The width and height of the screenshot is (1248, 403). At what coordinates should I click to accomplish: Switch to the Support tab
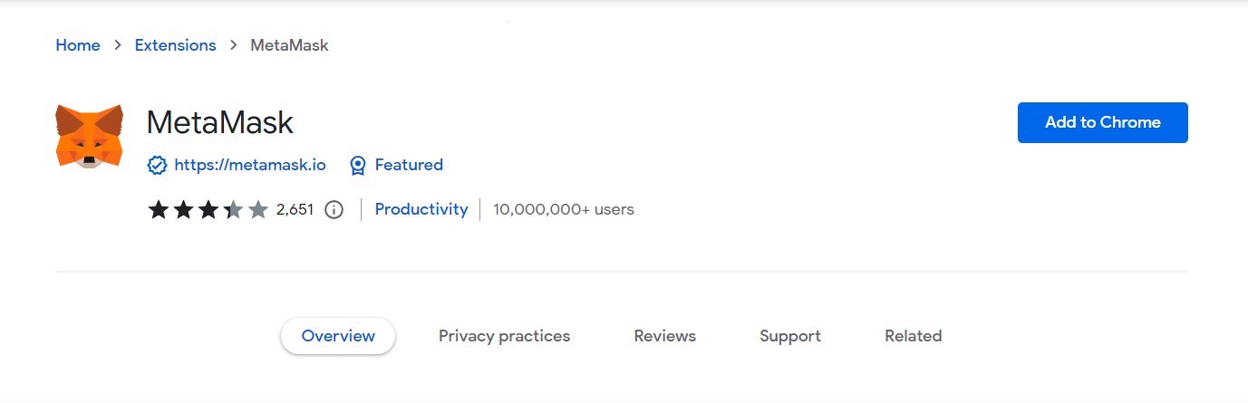tap(790, 336)
